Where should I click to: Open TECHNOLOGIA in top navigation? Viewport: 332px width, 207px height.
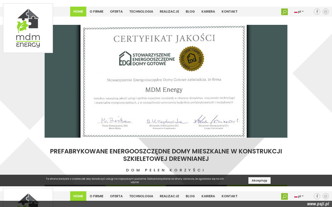[x=141, y=12]
